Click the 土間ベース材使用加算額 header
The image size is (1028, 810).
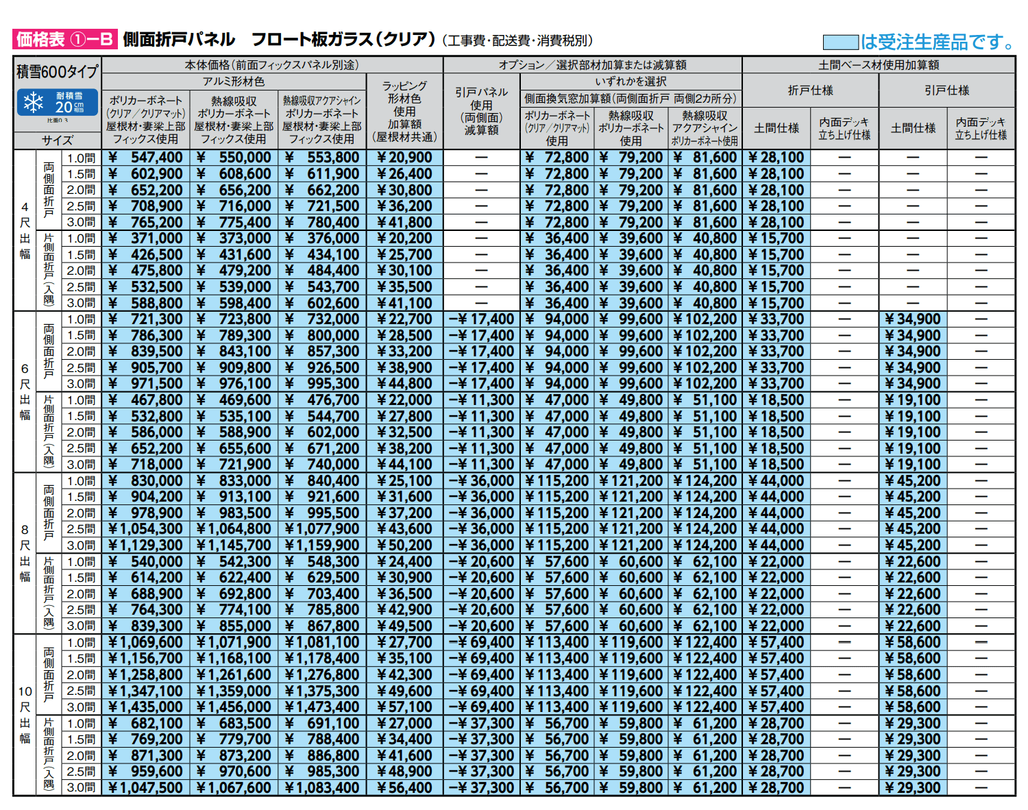tap(878, 65)
